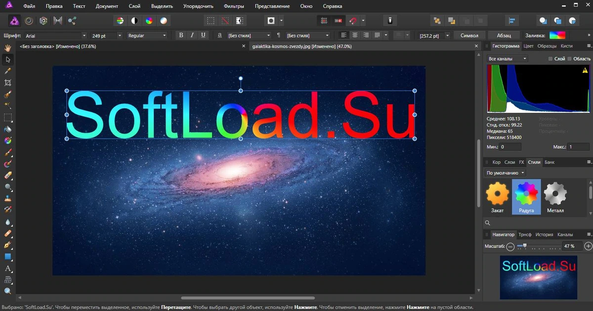The image size is (593, 311).
Task: Open the Alignment options icon
Action: (x=512, y=21)
